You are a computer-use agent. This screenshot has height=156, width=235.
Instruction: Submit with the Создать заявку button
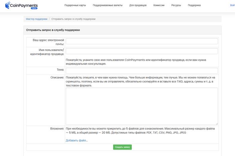tap(123, 147)
